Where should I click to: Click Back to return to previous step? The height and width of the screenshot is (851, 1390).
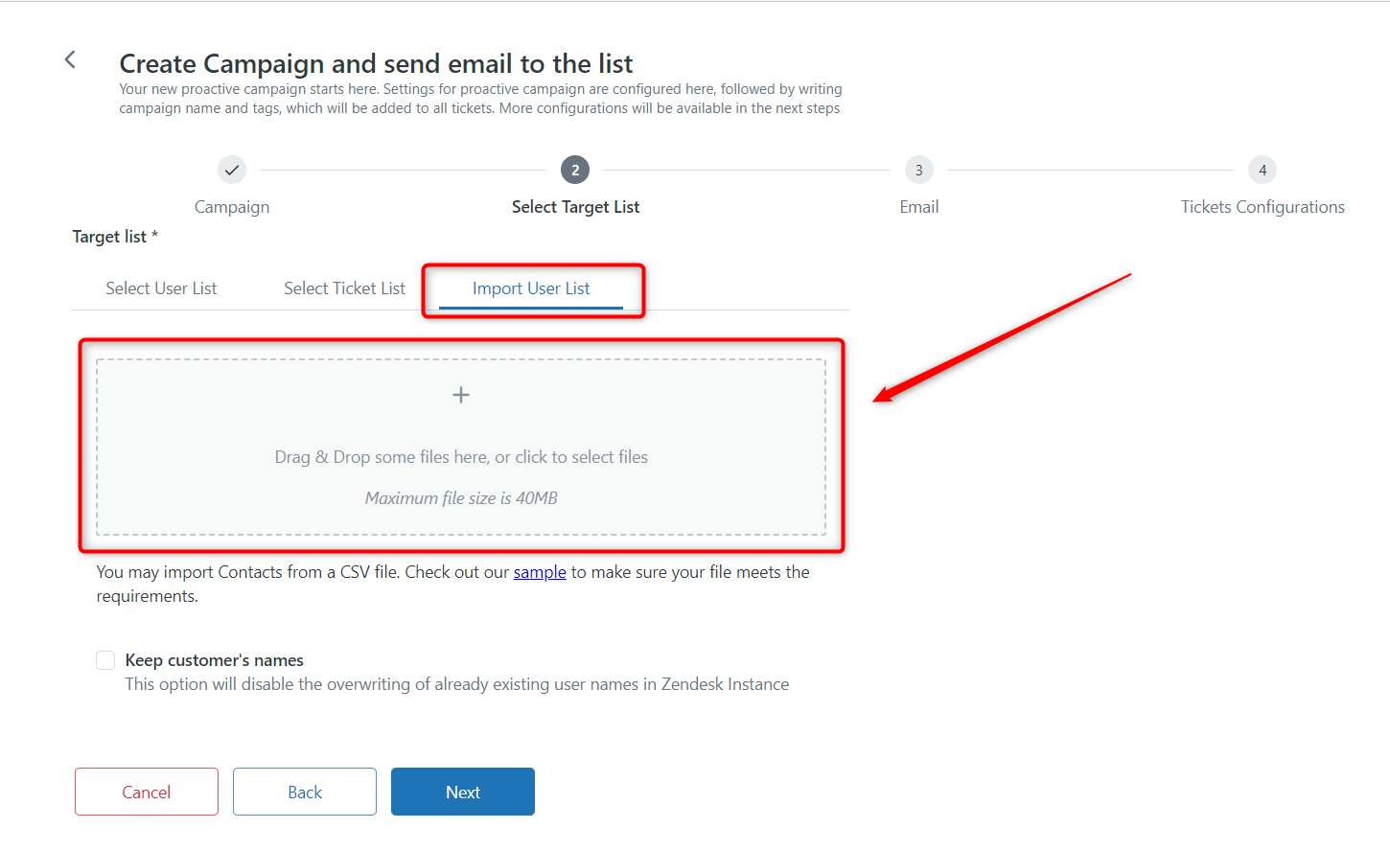click(304, 792)
